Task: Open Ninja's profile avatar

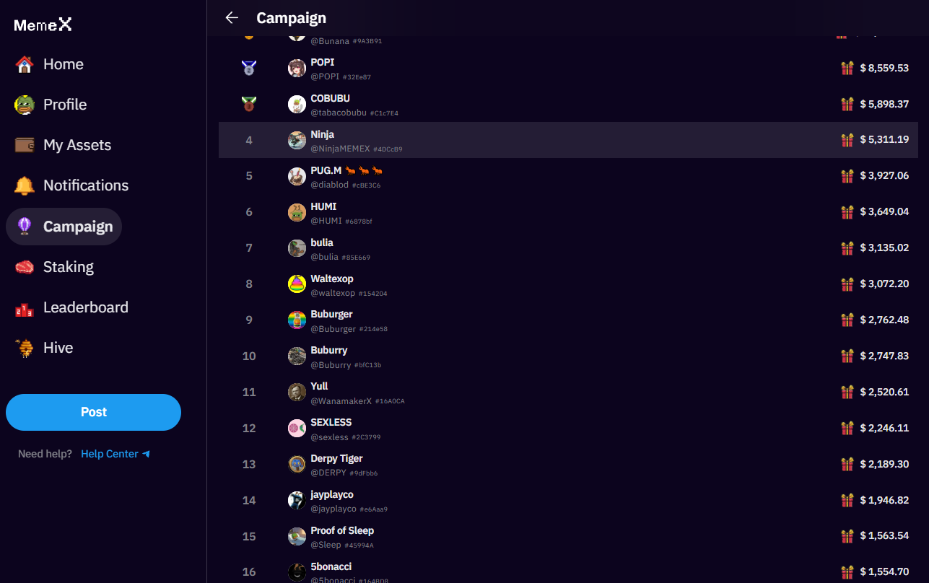Action: pyautogui.click(x=297, y=140)
